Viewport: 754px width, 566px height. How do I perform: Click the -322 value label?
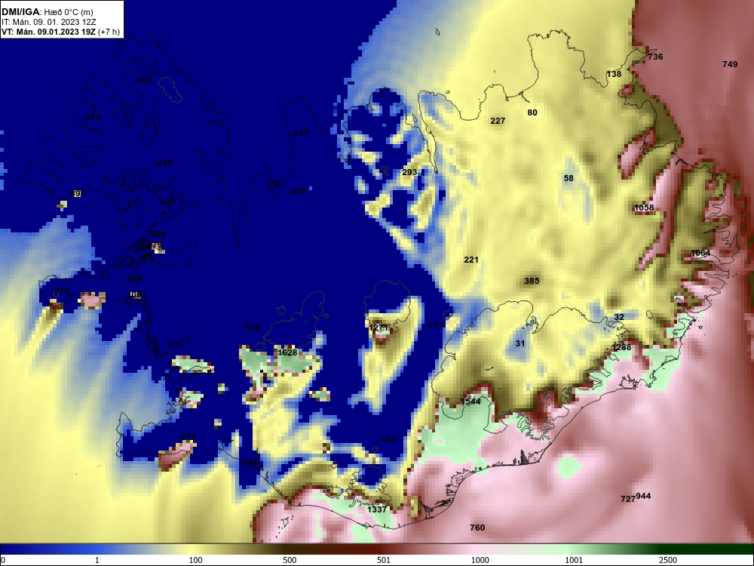pyautogui.click(x=252, y=328)
